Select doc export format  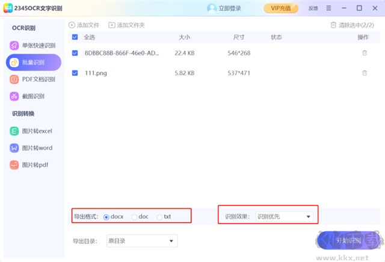tap(134, 217)
